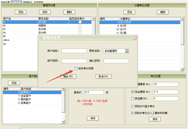Image resolution: width=188 pixels, height=129 pixels.
Task: Select the qq user row
Action: [x=20, y=44]
